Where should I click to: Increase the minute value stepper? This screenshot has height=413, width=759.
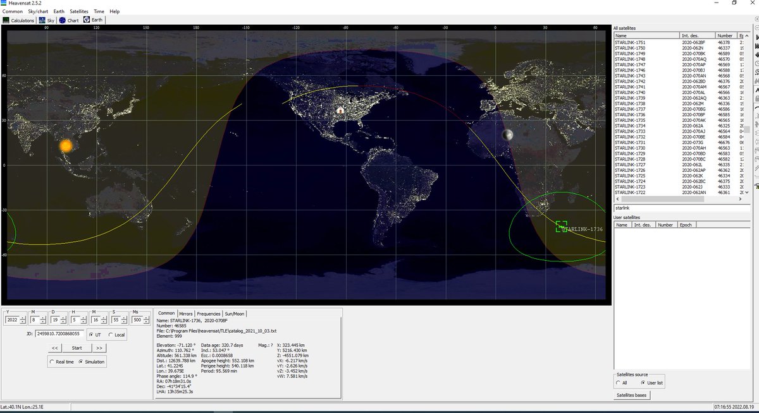pos(104,318)
